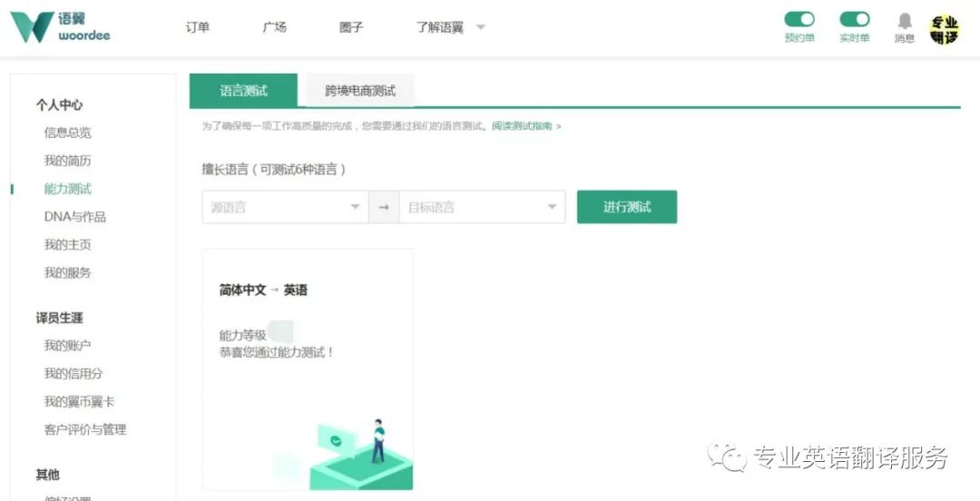
Task: Open 我的账户 in the sidebar
Action: (67, 345)
